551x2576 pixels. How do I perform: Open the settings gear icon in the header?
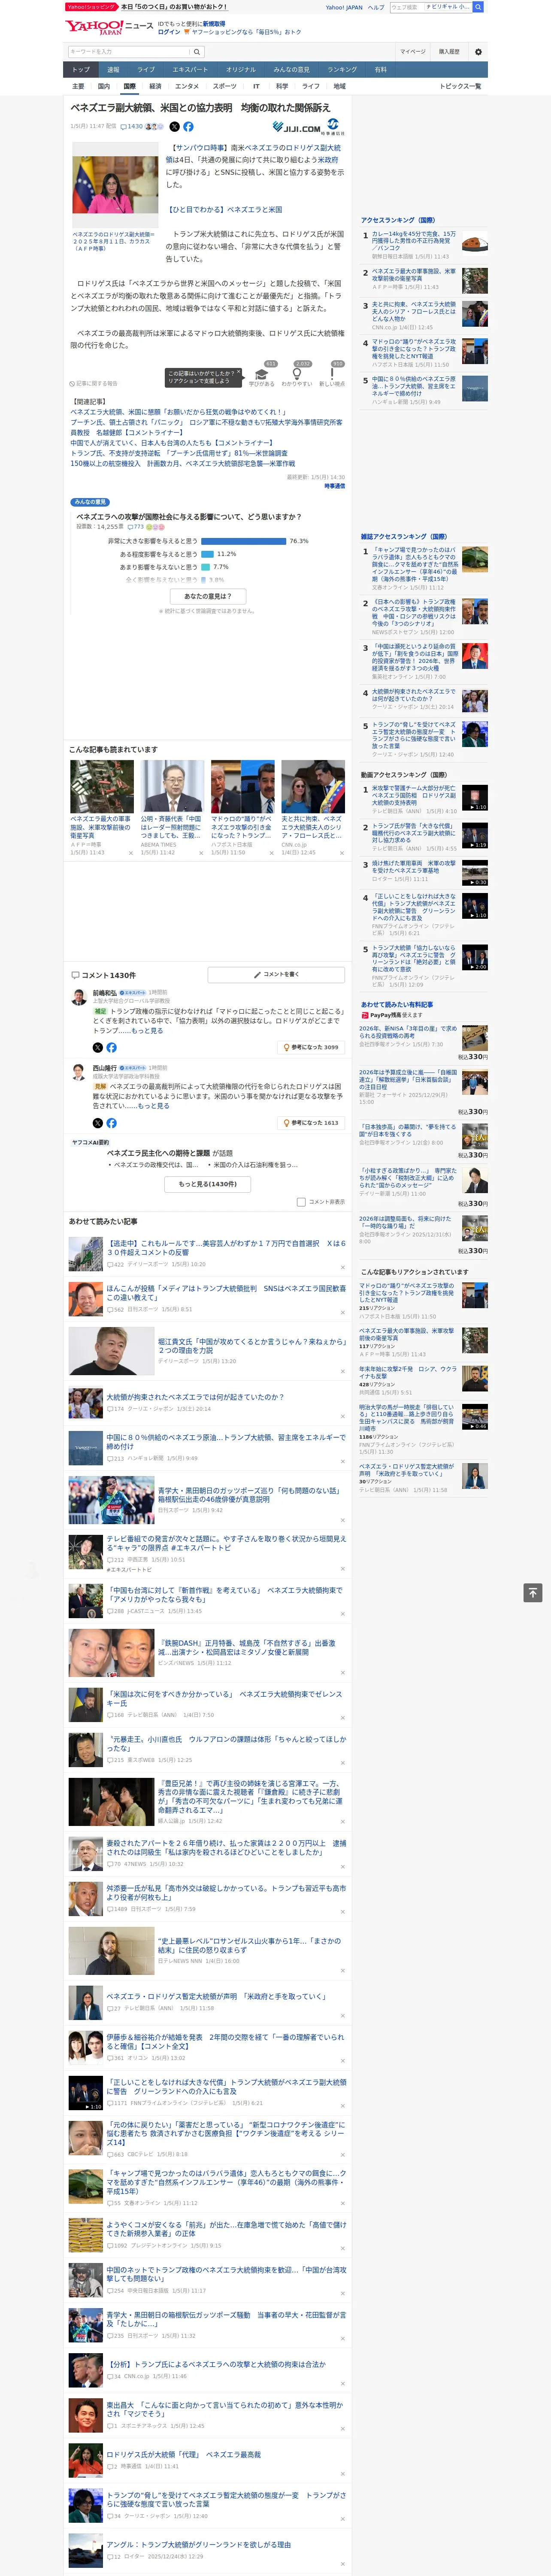tap(478, 52)
